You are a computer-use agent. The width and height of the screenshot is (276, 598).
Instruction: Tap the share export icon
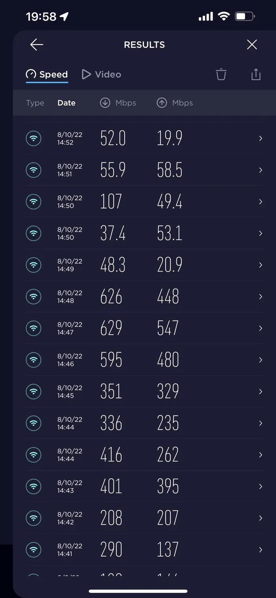tap(255, 74)
